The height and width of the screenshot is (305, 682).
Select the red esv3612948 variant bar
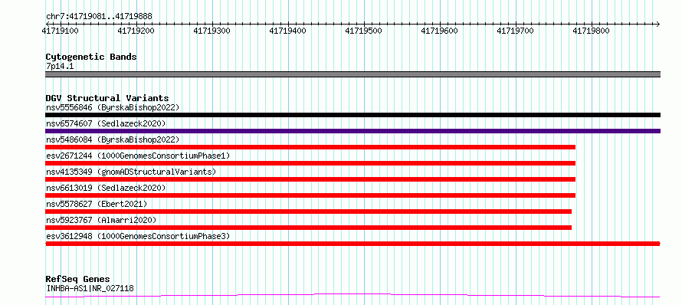352,244
